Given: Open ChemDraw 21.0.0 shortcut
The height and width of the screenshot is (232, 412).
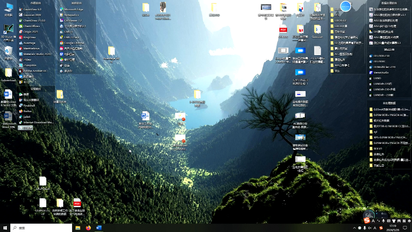Looking at the screenshot, I should click(32, 20).
